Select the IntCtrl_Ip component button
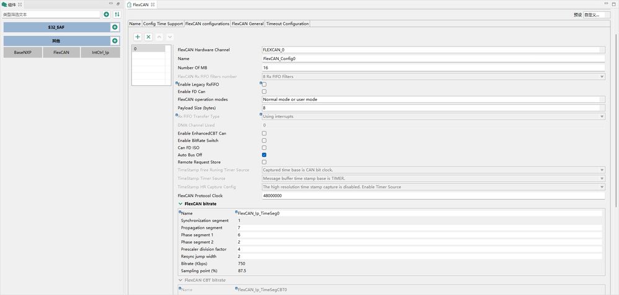This screenshot has height=295, width=619. [100, 53]
